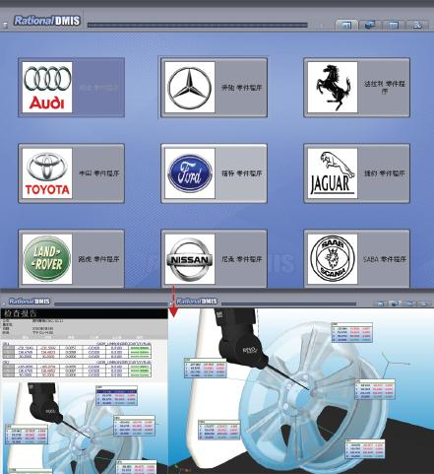Click the top progress bar
Screen dimensions: 434x474
(x=198, y=25)
